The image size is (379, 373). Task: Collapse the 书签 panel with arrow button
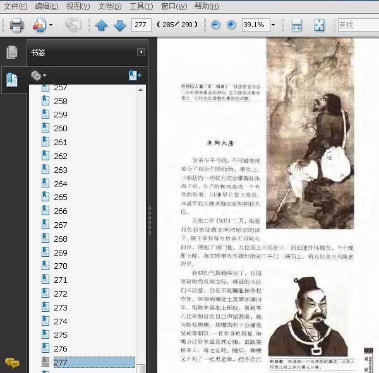point(141,52)
